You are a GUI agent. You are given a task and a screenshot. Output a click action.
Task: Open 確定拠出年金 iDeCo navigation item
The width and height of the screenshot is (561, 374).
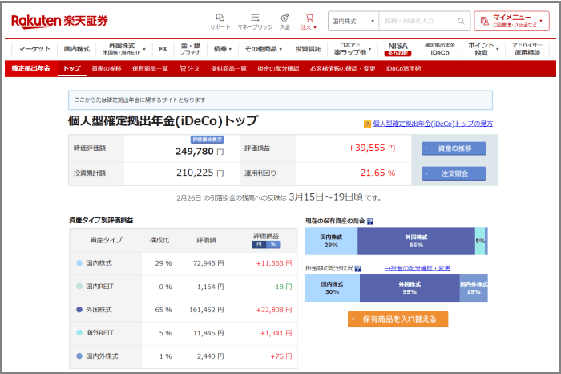tap(440, 49)
